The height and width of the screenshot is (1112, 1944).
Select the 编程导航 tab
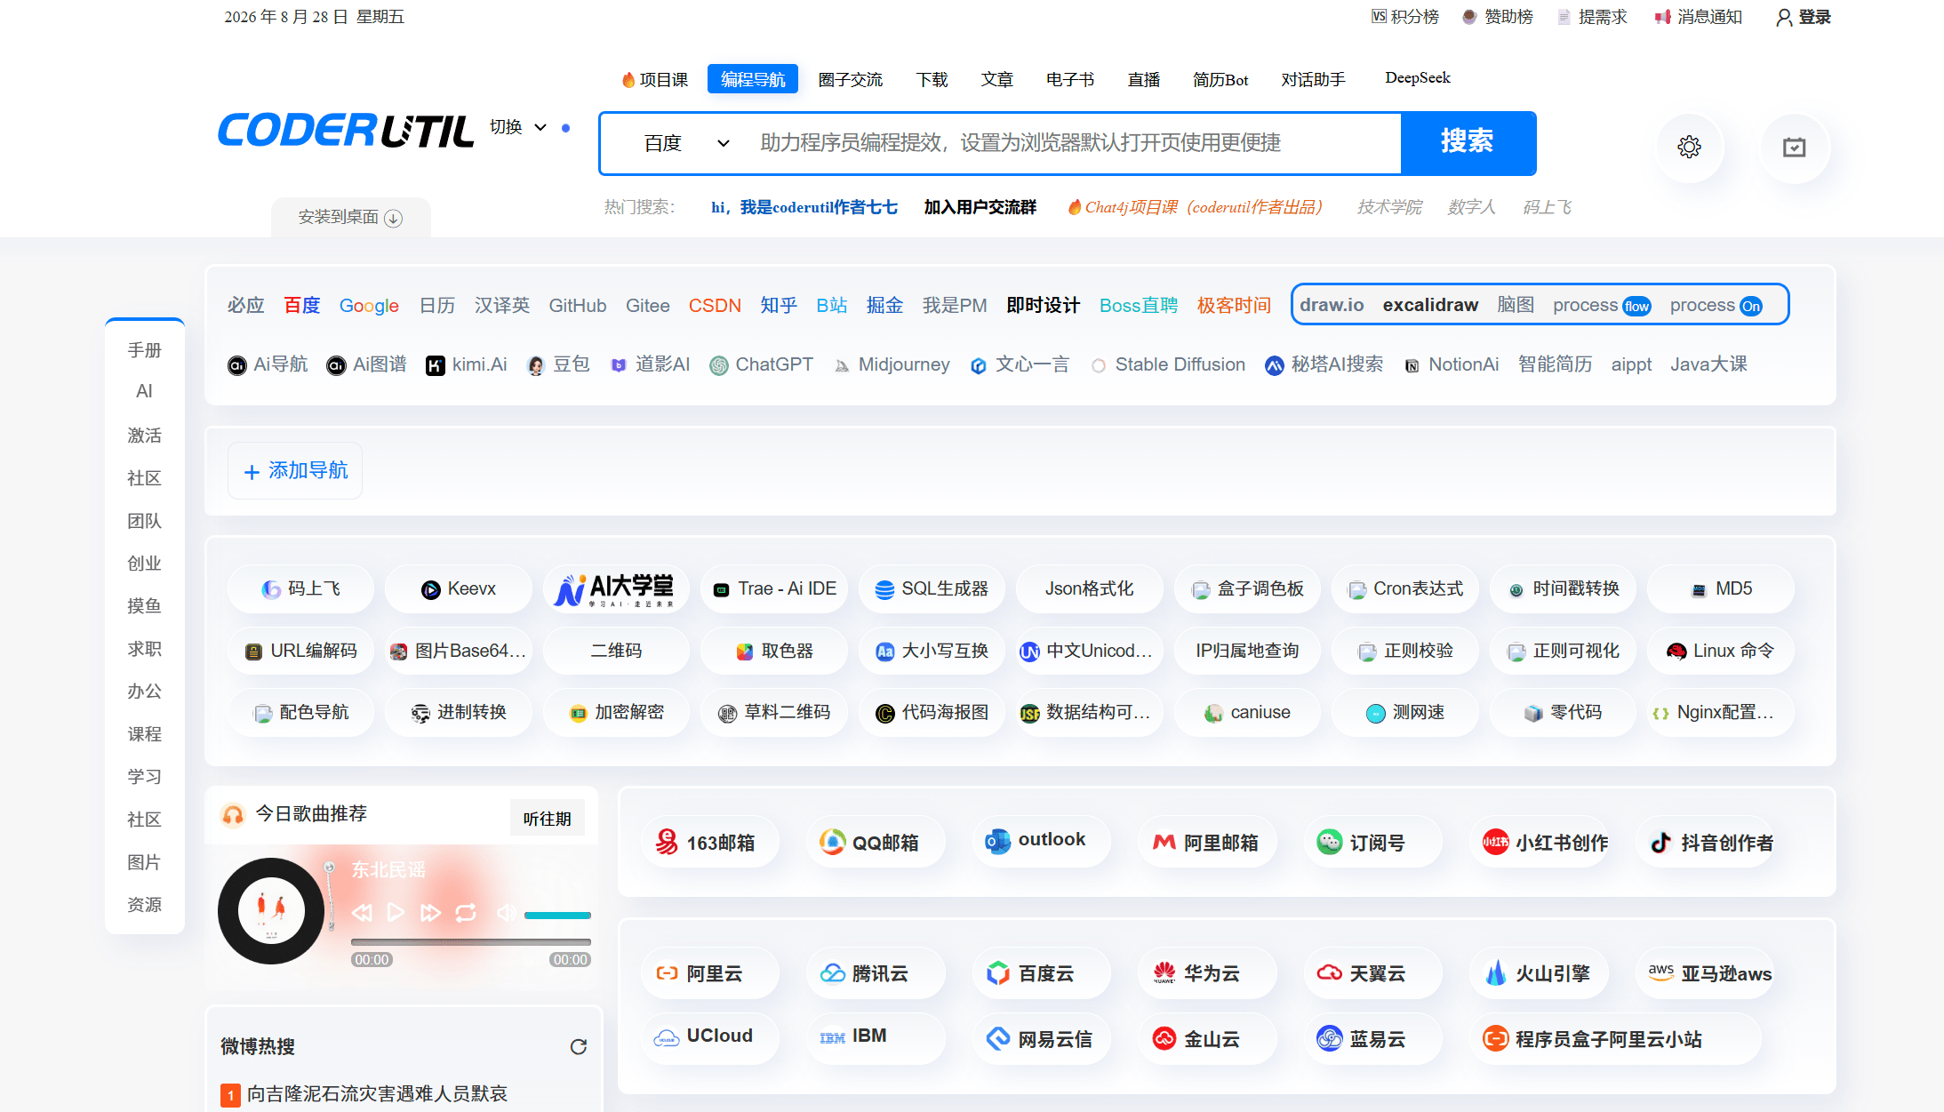753,79
